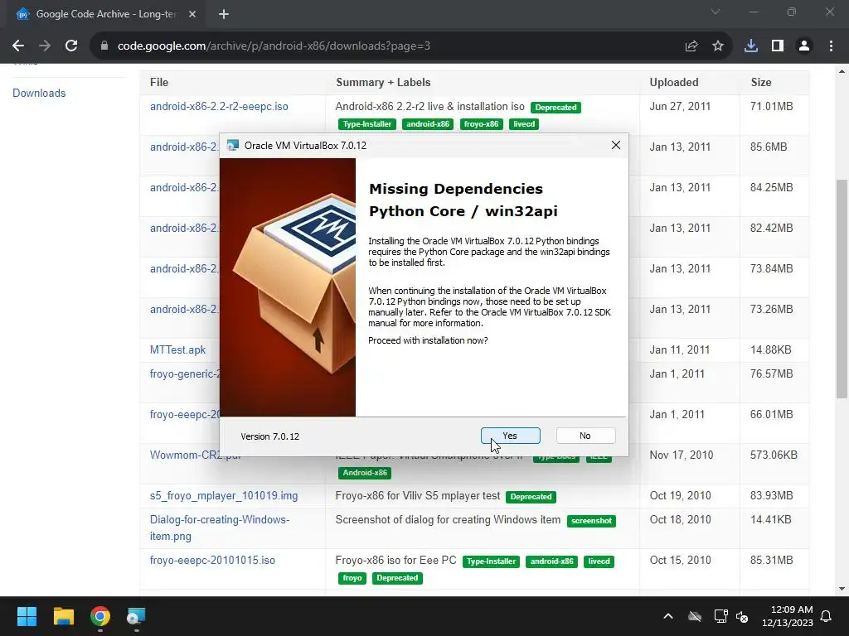Click the Size column header
Screen dimensions: 849x636
pos(761,82)
